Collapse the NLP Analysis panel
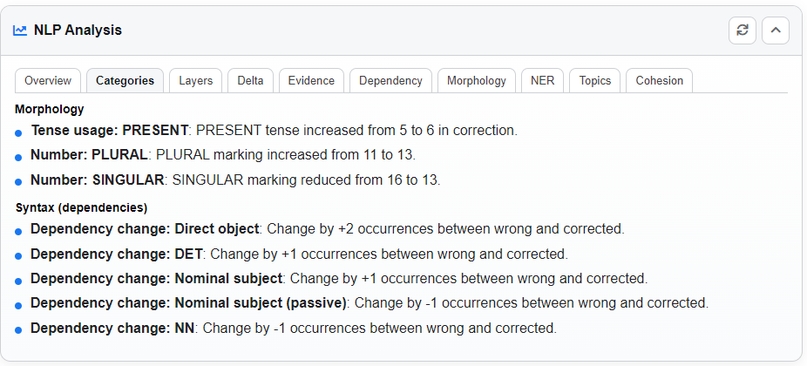807x366 pixels. pos(775,30)
